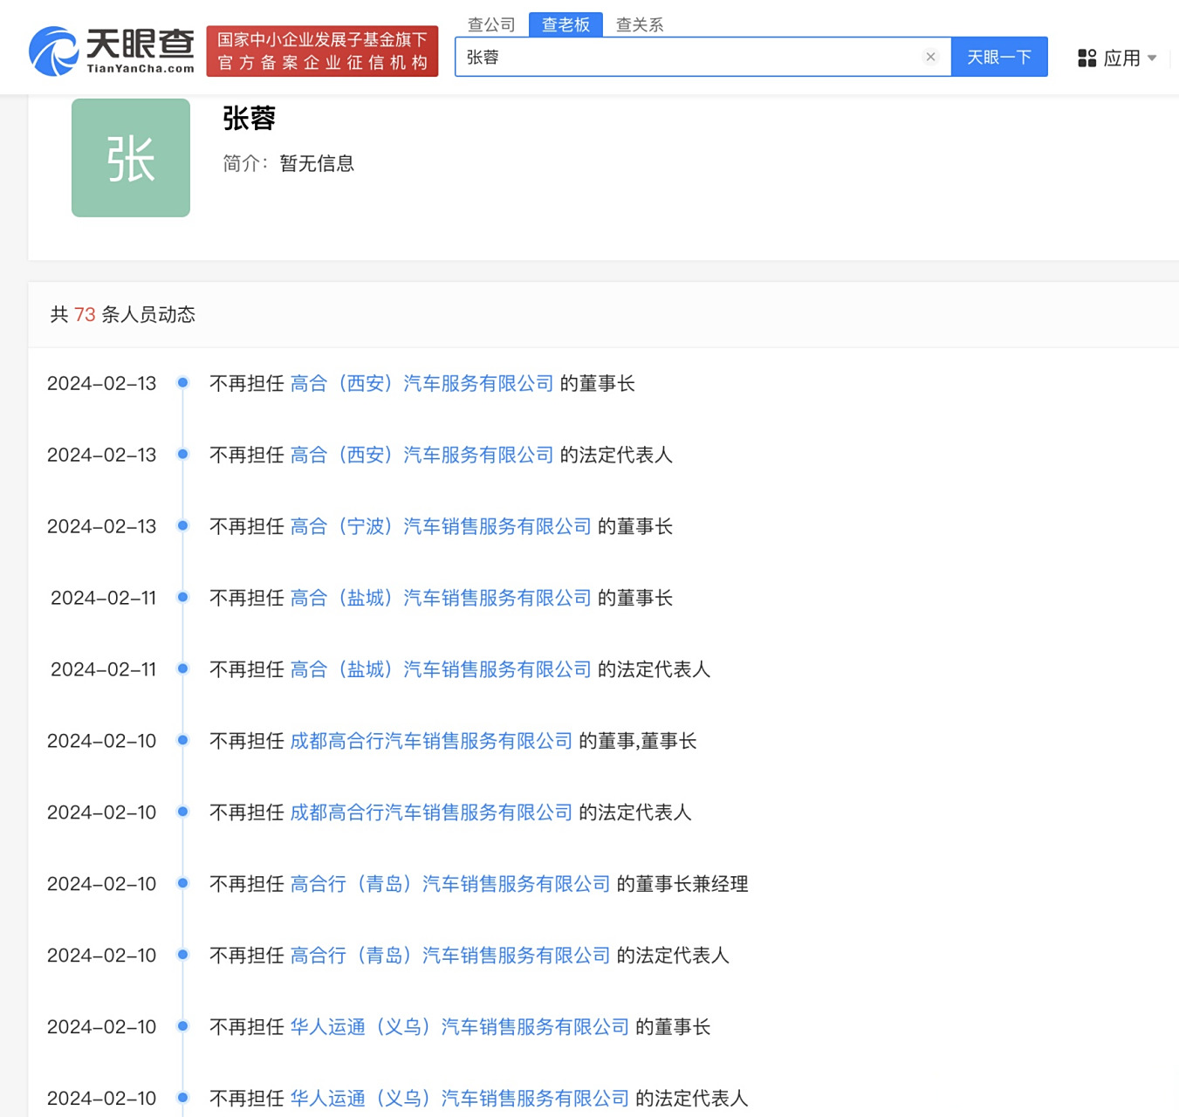Open 高合行（青岛）汽车销售服务有限公司 link in 法定代表人 row
This screenshot has width=1179, height=1117.
(450, 956)
